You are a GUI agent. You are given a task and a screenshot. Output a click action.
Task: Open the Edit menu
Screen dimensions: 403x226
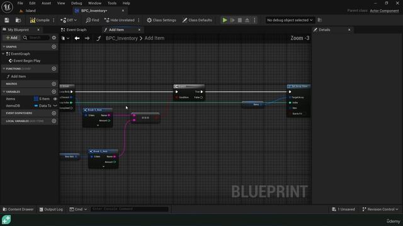32,3
